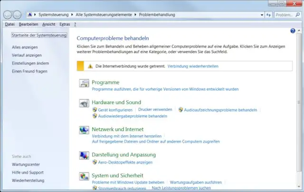Click the Programme category icon
Screen dimensions: 304x192
(84, 84)
